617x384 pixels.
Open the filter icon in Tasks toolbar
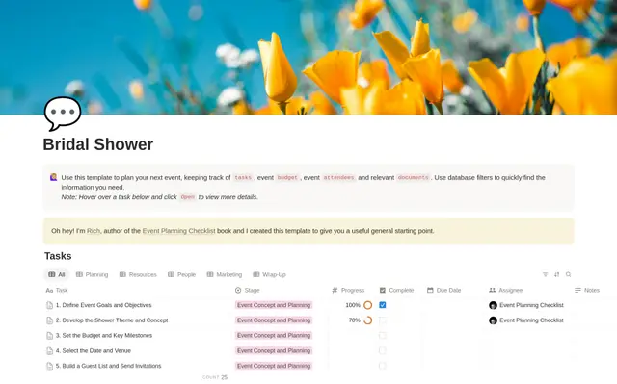click(545, 274)
